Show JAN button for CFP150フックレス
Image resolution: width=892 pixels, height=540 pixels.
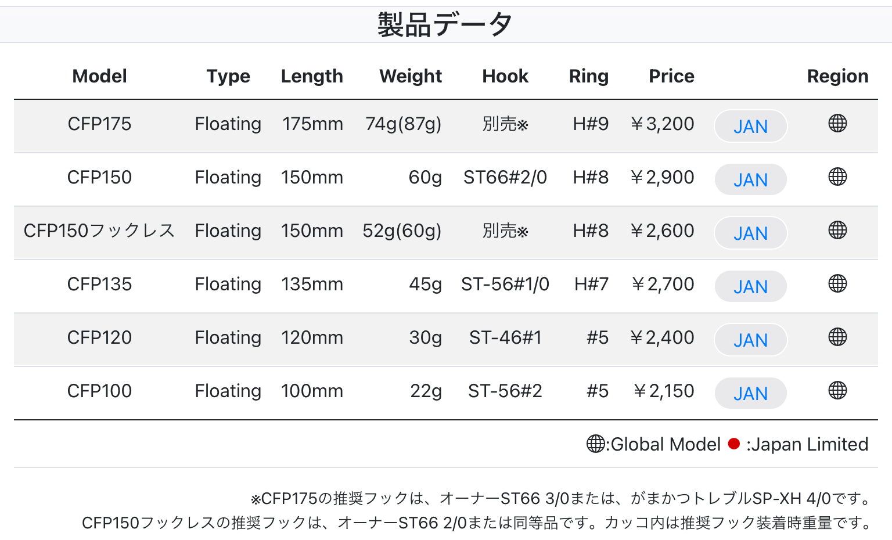click(x=750, y=233)
